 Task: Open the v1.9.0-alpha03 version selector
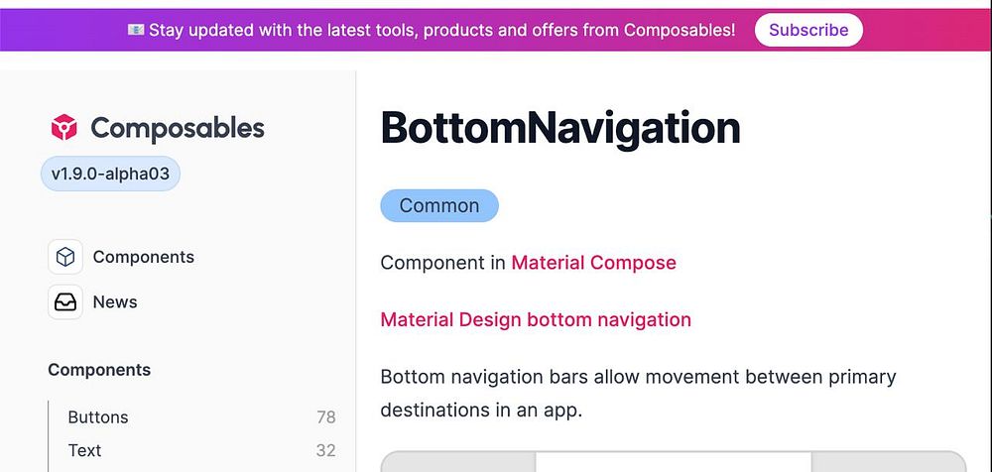(x=110, y=175)
